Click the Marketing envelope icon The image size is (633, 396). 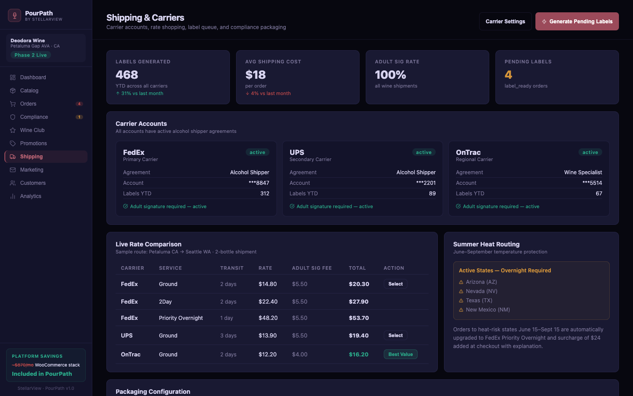tap(13, 170)
